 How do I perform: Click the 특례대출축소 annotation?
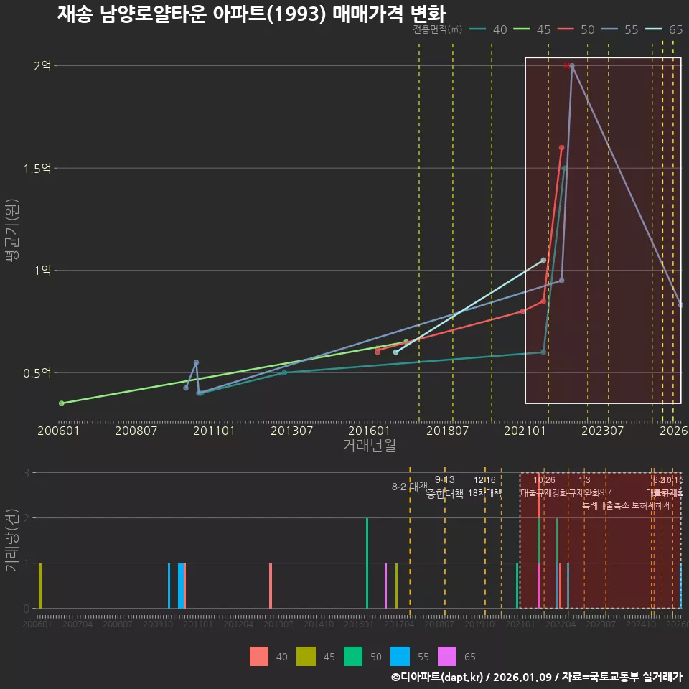click(x=606, y=505)
